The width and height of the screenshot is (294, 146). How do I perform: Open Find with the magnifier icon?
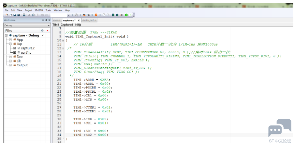(76, 15)
